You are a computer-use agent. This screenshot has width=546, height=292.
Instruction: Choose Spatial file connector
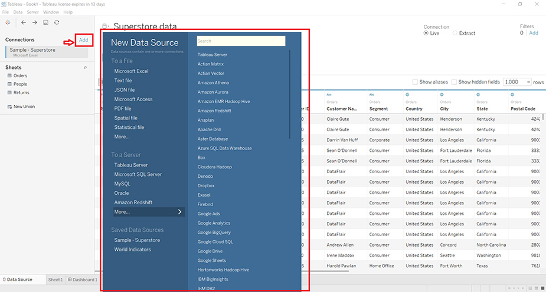[126, 118]
